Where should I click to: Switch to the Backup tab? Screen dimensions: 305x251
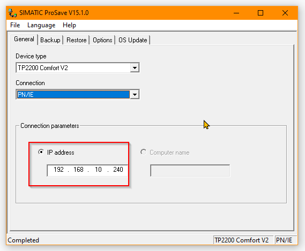click(50, 40)
